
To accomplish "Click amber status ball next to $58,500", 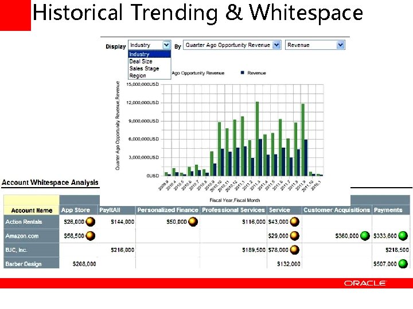I will 91,236.
